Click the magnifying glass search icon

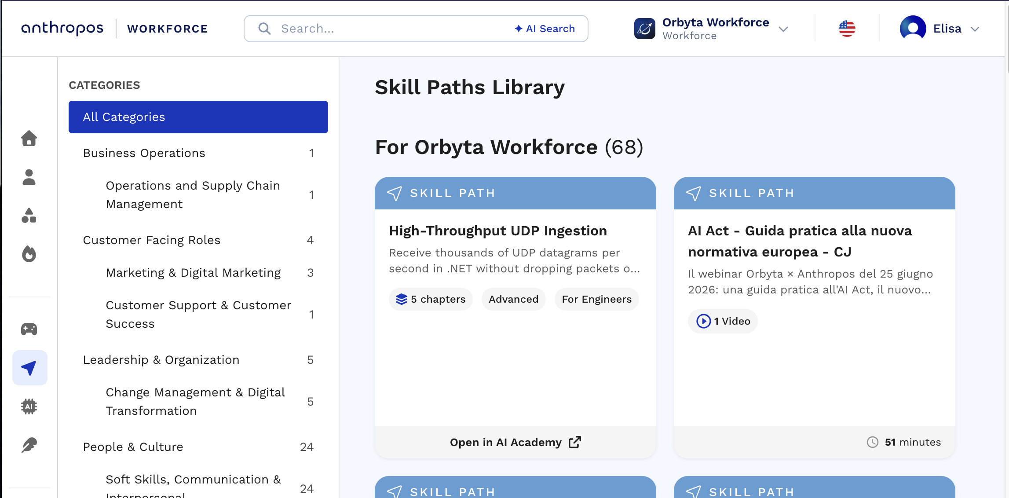tap(264, 29)
